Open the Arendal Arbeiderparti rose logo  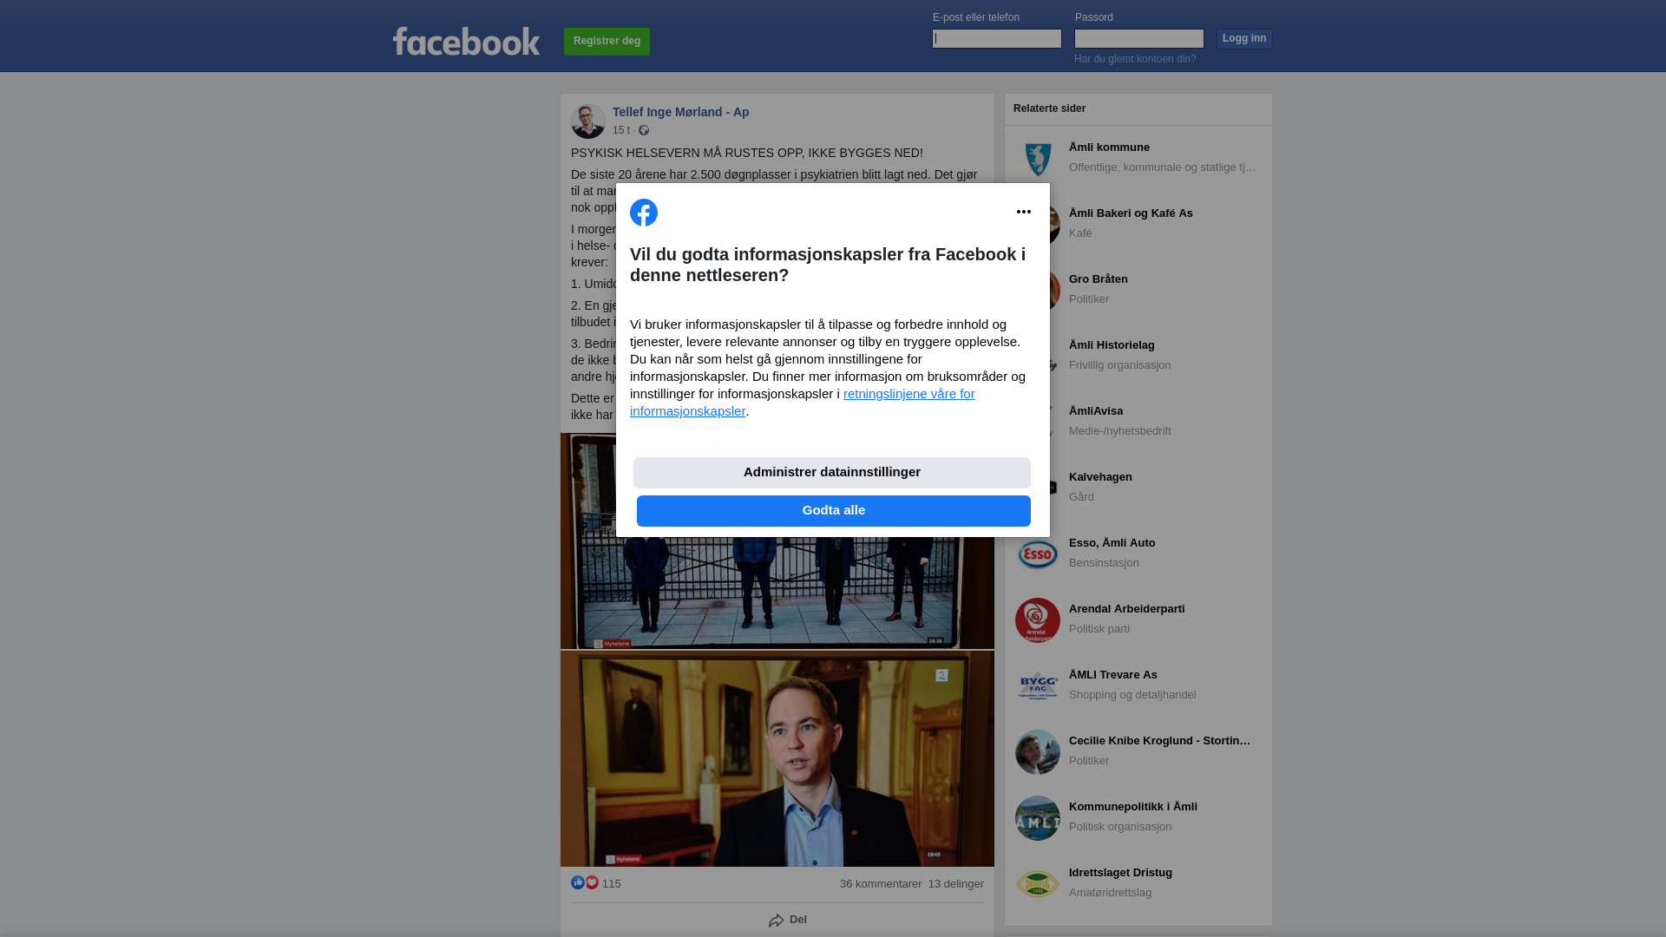click(x=1038, y=620)
